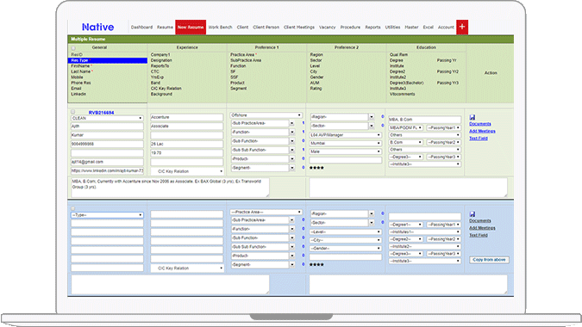Open the L04 AVP/Manager level dropdown
Image resolution: width=582 pixels, height=327 pixels.
(x=345, y=135)
